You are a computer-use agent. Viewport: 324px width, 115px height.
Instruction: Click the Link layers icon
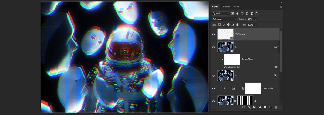243,107
